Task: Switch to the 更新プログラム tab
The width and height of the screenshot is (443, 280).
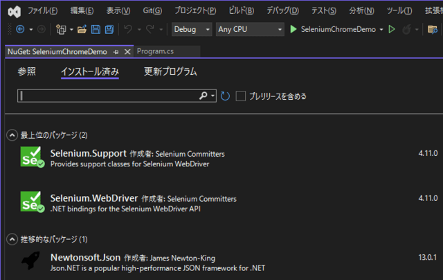Action: (x=170, y=71)
